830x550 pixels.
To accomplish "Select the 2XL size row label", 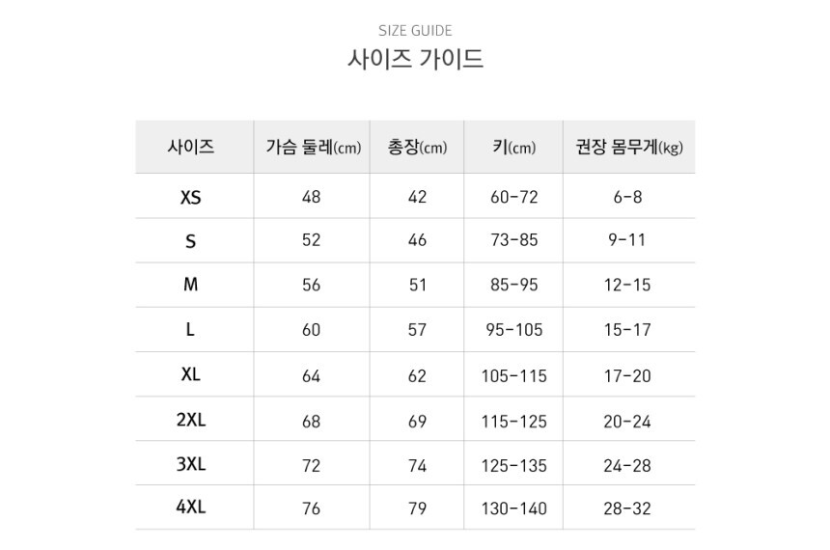I will point(191,420).
